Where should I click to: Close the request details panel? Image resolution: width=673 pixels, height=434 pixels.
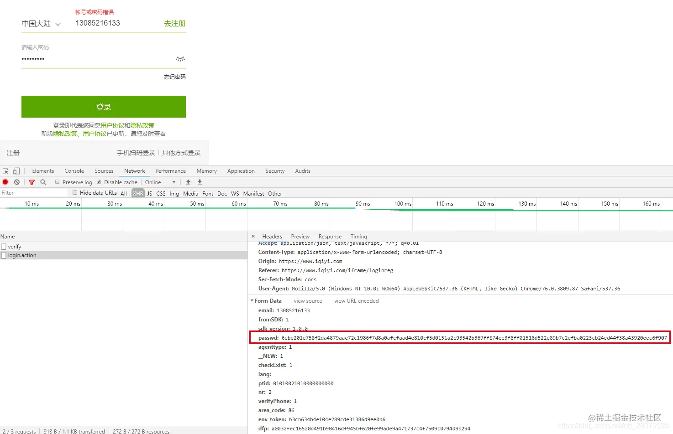[253, 236]
